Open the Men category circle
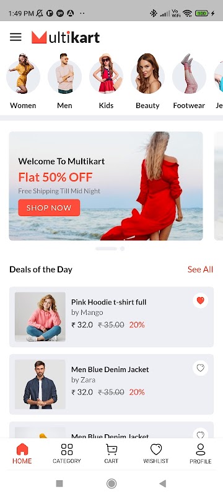Viewport: 223px width, 497px height. [65, 76]
